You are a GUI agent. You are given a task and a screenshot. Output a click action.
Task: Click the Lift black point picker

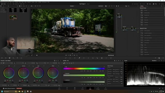click(4, 66)
